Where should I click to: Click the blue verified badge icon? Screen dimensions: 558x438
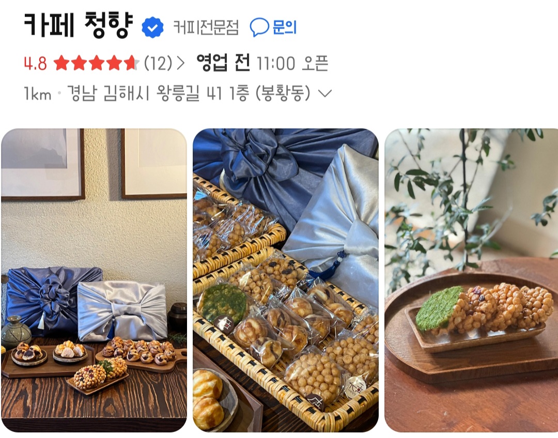[152, 27]
